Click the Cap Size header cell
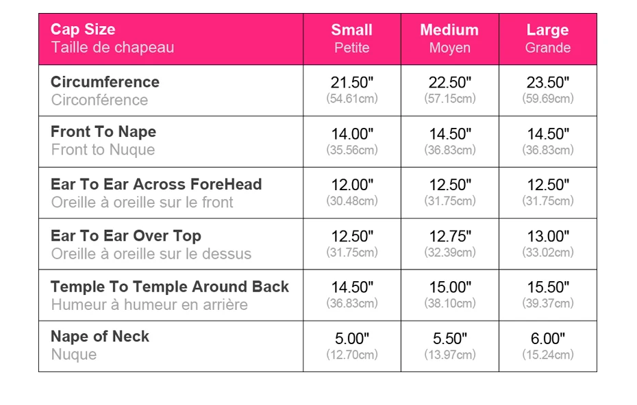 tap(84, 30)
